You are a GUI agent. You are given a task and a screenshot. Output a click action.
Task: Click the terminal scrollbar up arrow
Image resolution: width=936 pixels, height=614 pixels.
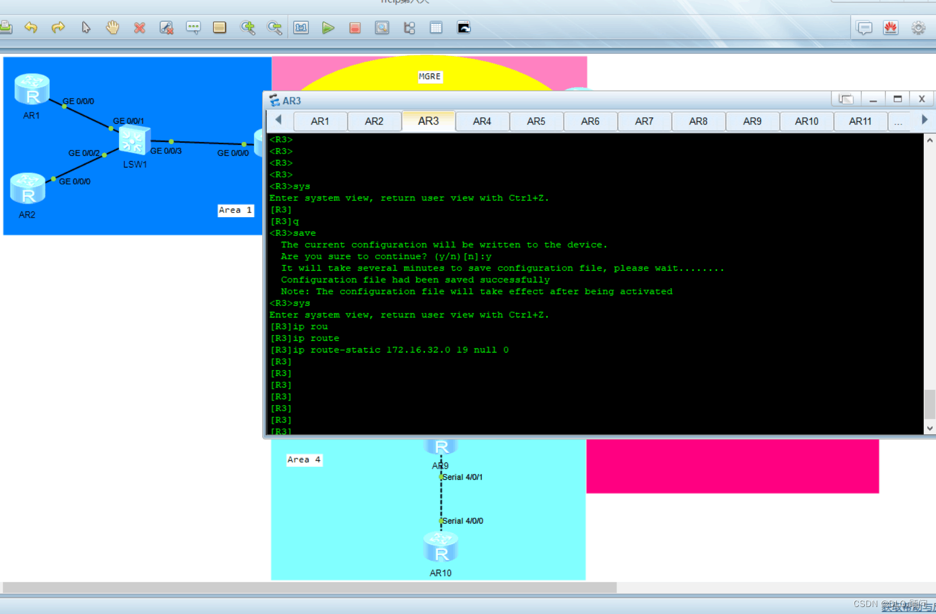(x=930, y=140)
